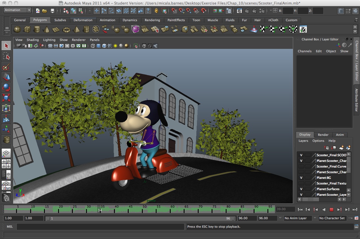Select the polygon sphere shelf icon
The height and width of the screenshot is (239, 360).
click(17, 29)
